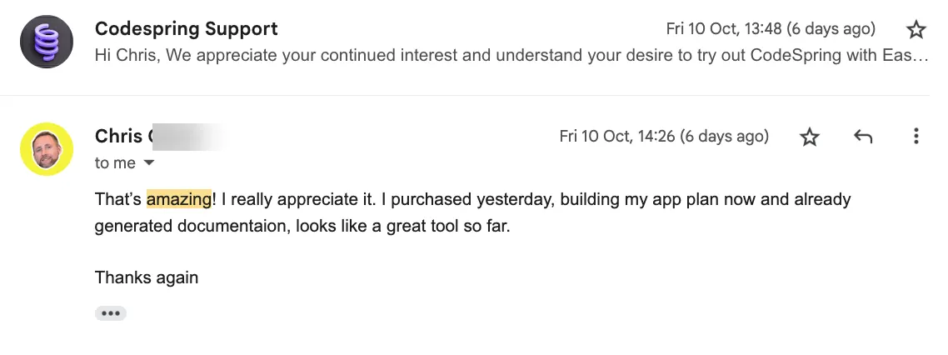The image size is (948, 355).
Task: Click the Fri 10 Oct, 14:26 timestamp
Action: pyautogui.click(x=664, y=136)
